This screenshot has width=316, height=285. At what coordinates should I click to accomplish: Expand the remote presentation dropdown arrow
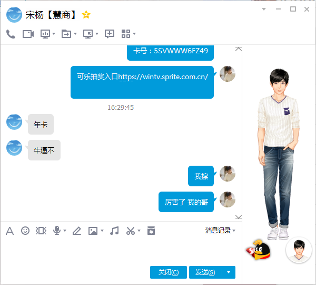click(x=54, y=34)
